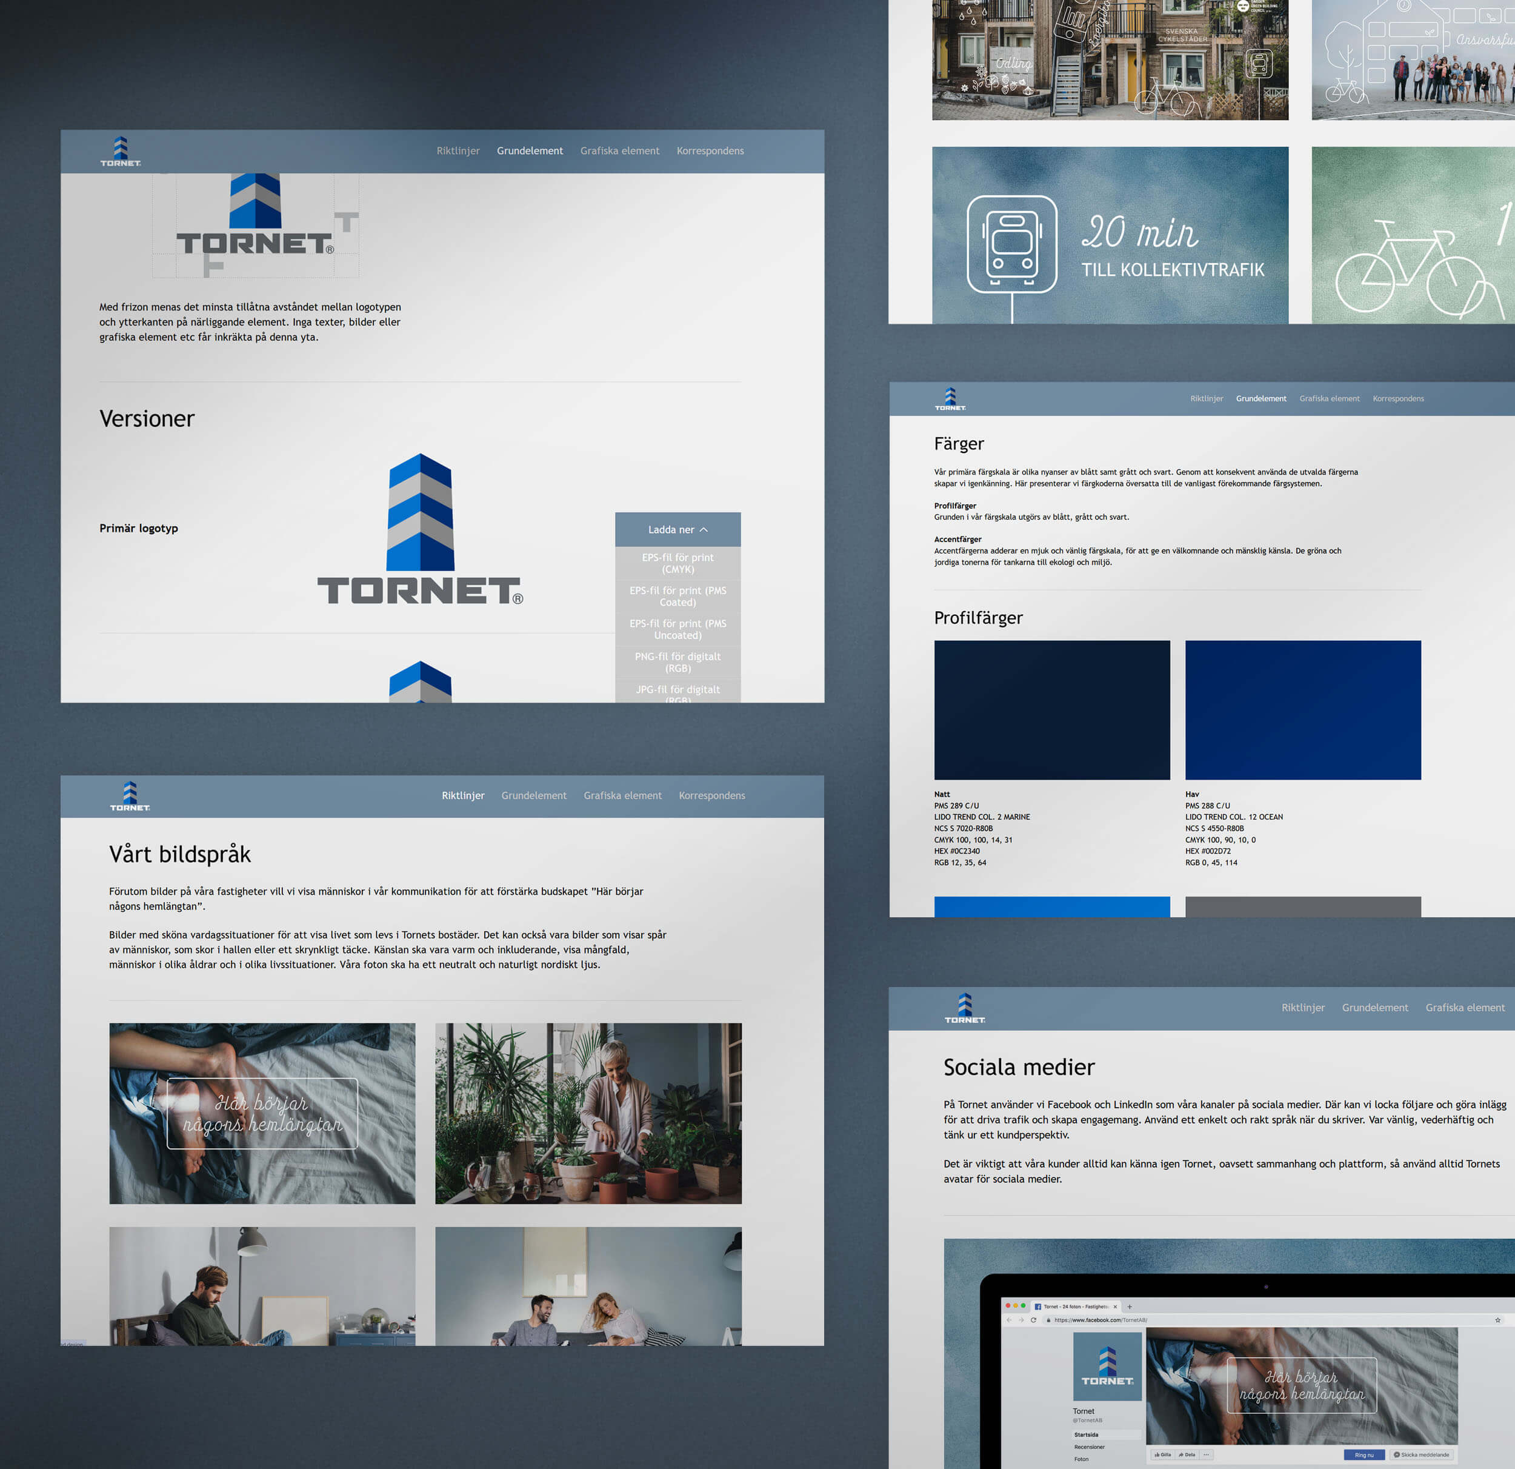The height and width of the screenshot is (1469, 1515).
Task: Open Grundelement in Sociala medier window nav
Action: tap(1375, 1008)
